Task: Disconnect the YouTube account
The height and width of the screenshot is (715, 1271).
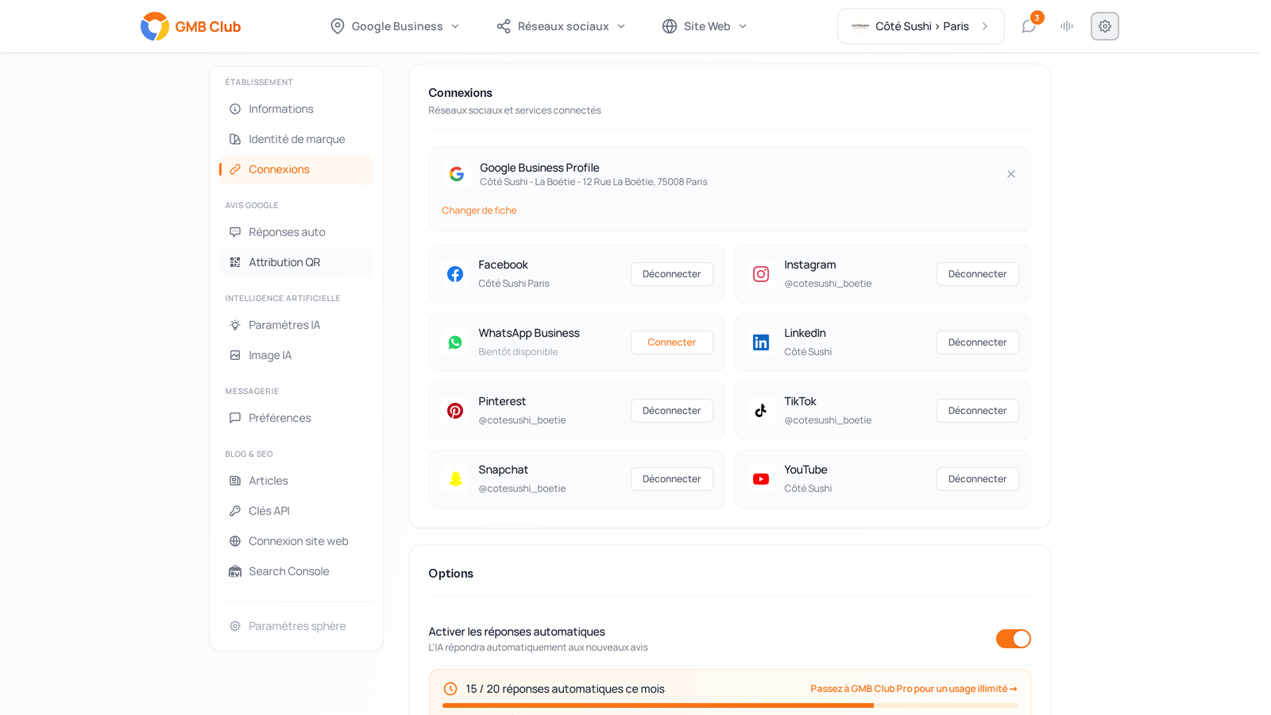Action: [x=978, y=479]
